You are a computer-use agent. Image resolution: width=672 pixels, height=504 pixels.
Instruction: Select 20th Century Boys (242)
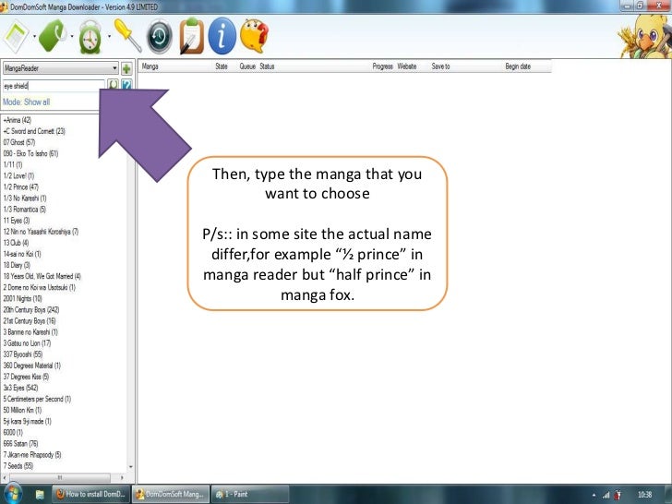tap(31, 309)
